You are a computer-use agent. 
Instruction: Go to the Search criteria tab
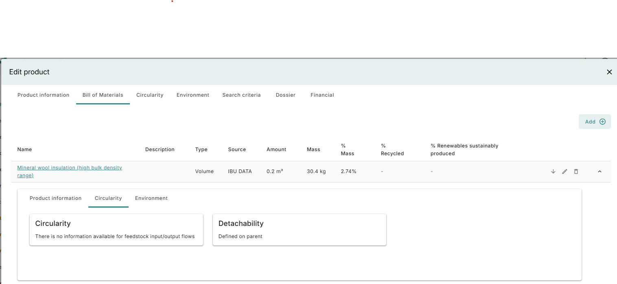[x=241, y=95]
